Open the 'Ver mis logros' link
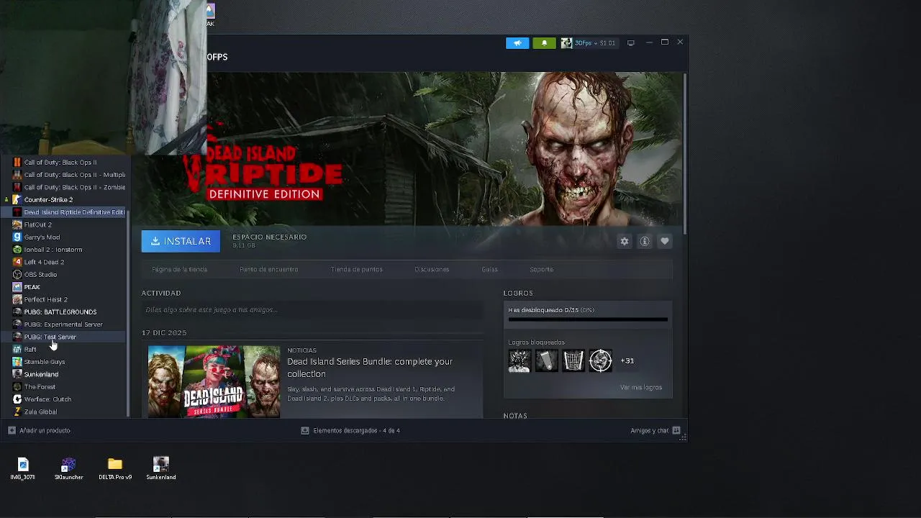921x518 pixels. tap(641, 388)
